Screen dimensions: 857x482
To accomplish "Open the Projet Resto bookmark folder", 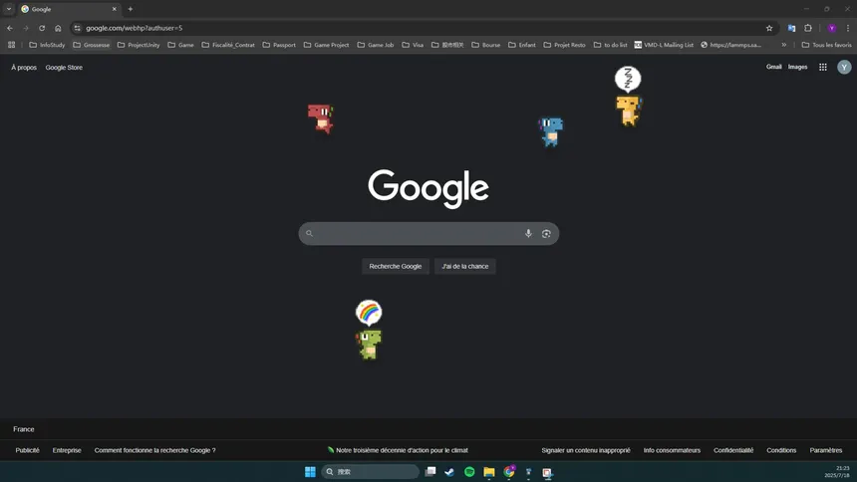I will (x=565, y=45).
